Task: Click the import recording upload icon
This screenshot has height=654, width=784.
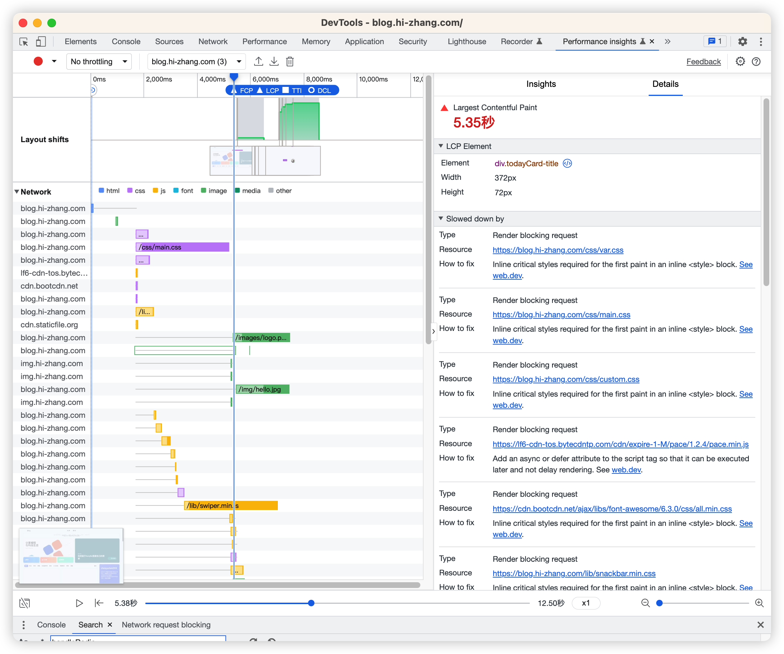Action: 258,62
